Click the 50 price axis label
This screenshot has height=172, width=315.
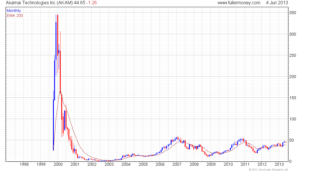292,140
